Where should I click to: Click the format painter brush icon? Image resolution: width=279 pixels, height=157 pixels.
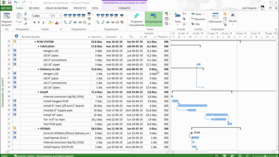pyautogui.click(x=25, y=24)
